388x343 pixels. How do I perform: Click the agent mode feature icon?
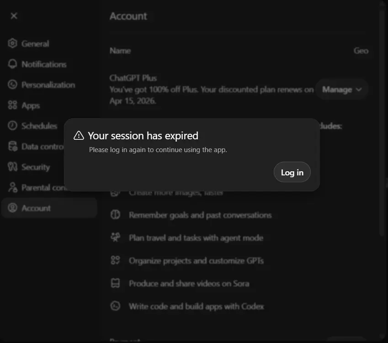coord(115,237)
